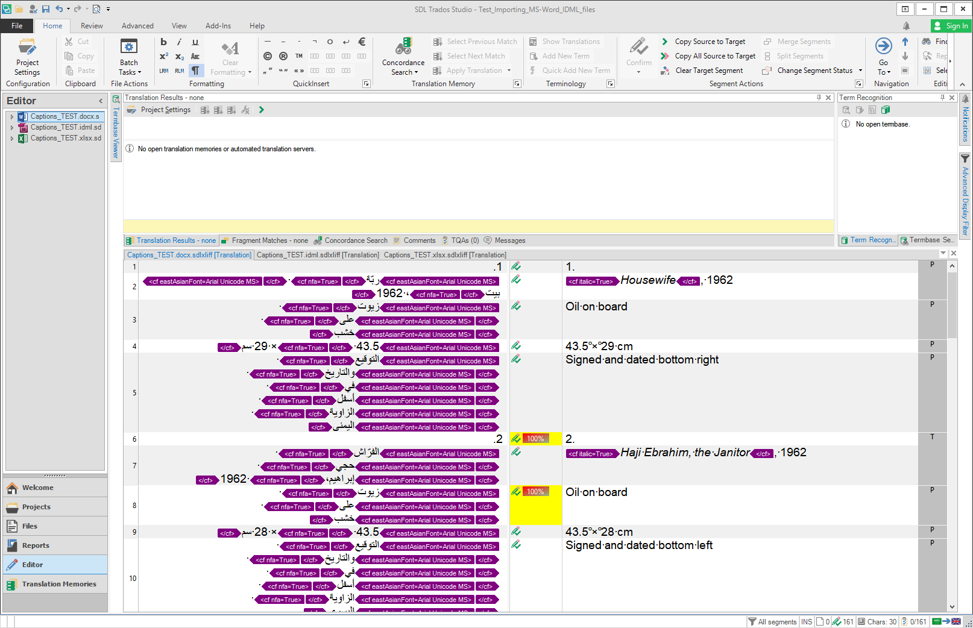Click Apply Translation dropdown arrow

[509, 71]
